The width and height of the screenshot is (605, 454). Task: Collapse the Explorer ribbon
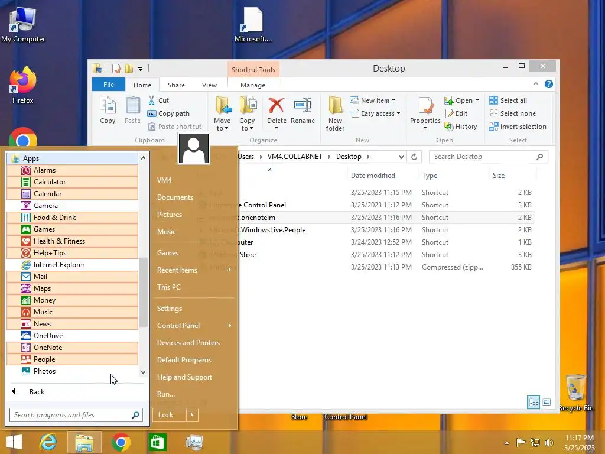(x=535, y=84)
